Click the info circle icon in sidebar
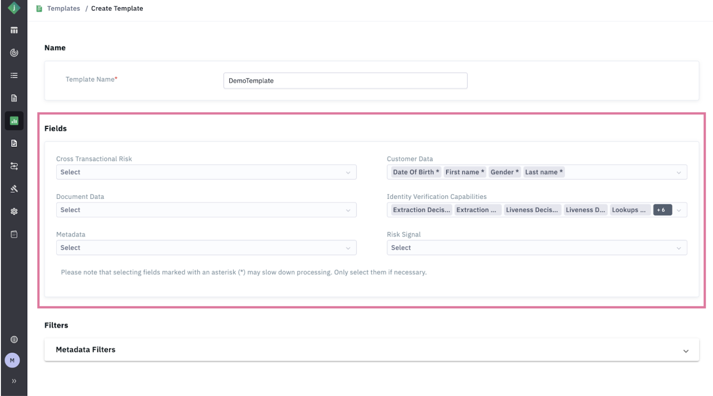 pyautogui.click(x=14, y=339)
